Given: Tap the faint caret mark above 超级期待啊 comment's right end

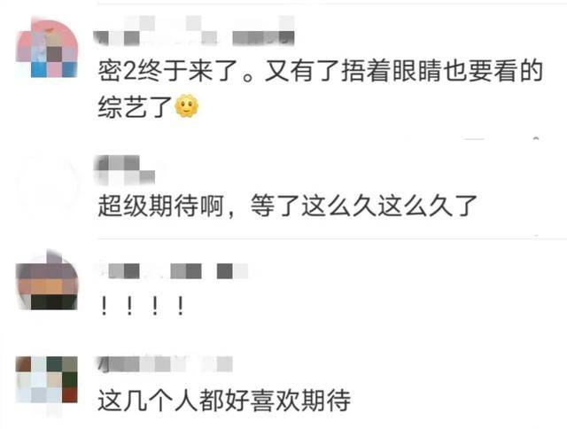Looking at the screenshot, I should coord(536,138).
